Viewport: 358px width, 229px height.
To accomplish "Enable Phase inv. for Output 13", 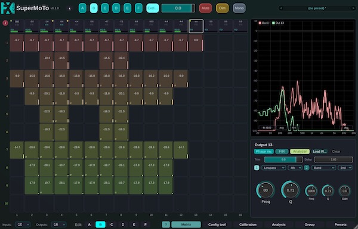I will 264,151.
